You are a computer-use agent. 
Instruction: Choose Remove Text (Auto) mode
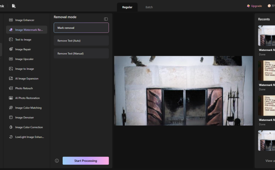click(81, 40)
